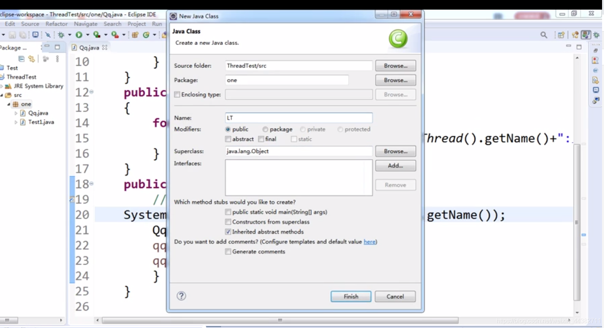Image resolution: width=604 pixels, height=328 pixels.
Task: Click the Run External Tools icon
Action: click(115, 35)
